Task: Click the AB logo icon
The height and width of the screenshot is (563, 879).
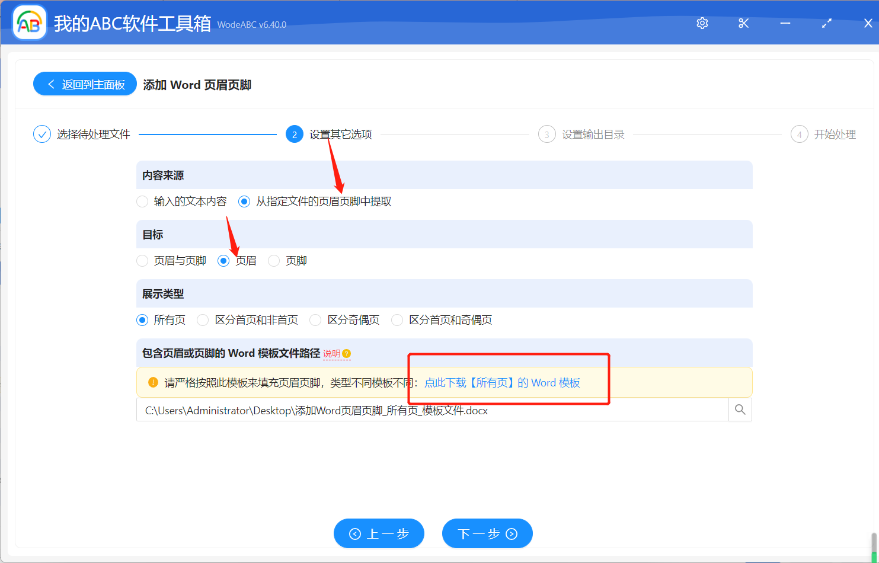Action: tap(29, 23)
